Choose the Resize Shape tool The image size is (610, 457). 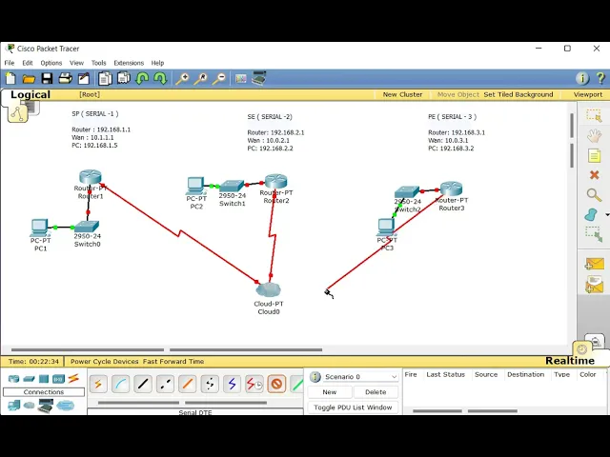point(594,234)
